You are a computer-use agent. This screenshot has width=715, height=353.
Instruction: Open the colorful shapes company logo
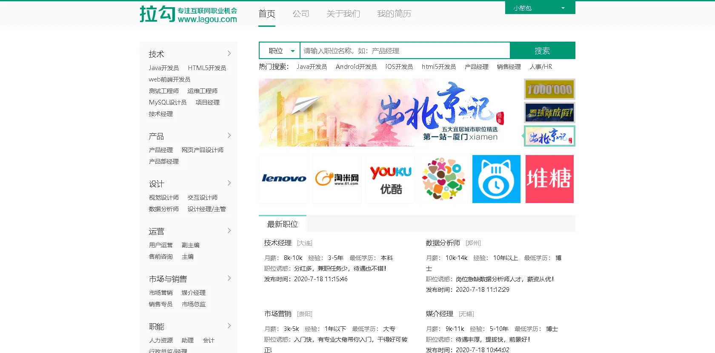coord(443,179)
